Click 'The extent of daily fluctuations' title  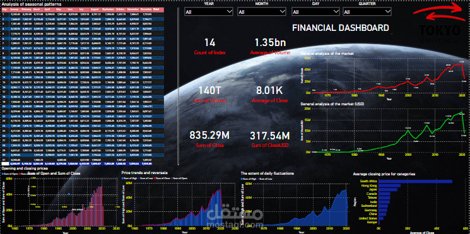coord(267,173)
